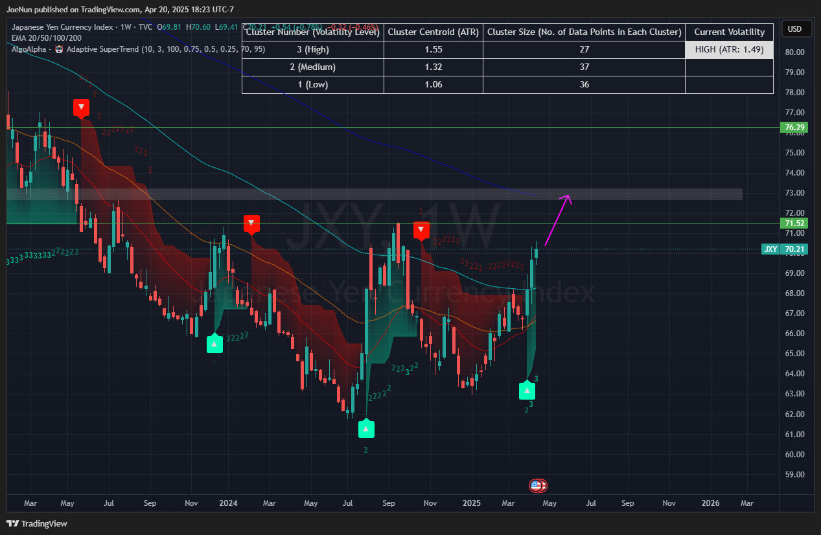Click the 1.55 centroid value
This screenshot has height=535, width=821.
pos(434,49)
